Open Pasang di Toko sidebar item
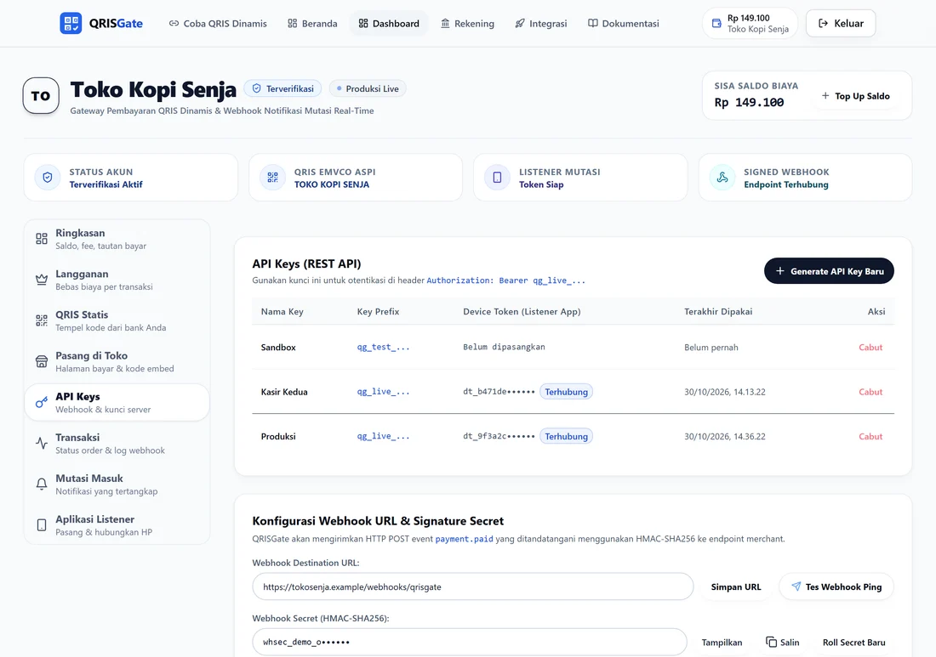936x657 pixels. 117,361
